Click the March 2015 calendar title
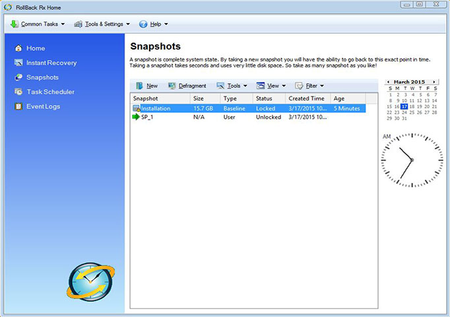This screenshot has width=450, height=317. [x=409, y=82]
